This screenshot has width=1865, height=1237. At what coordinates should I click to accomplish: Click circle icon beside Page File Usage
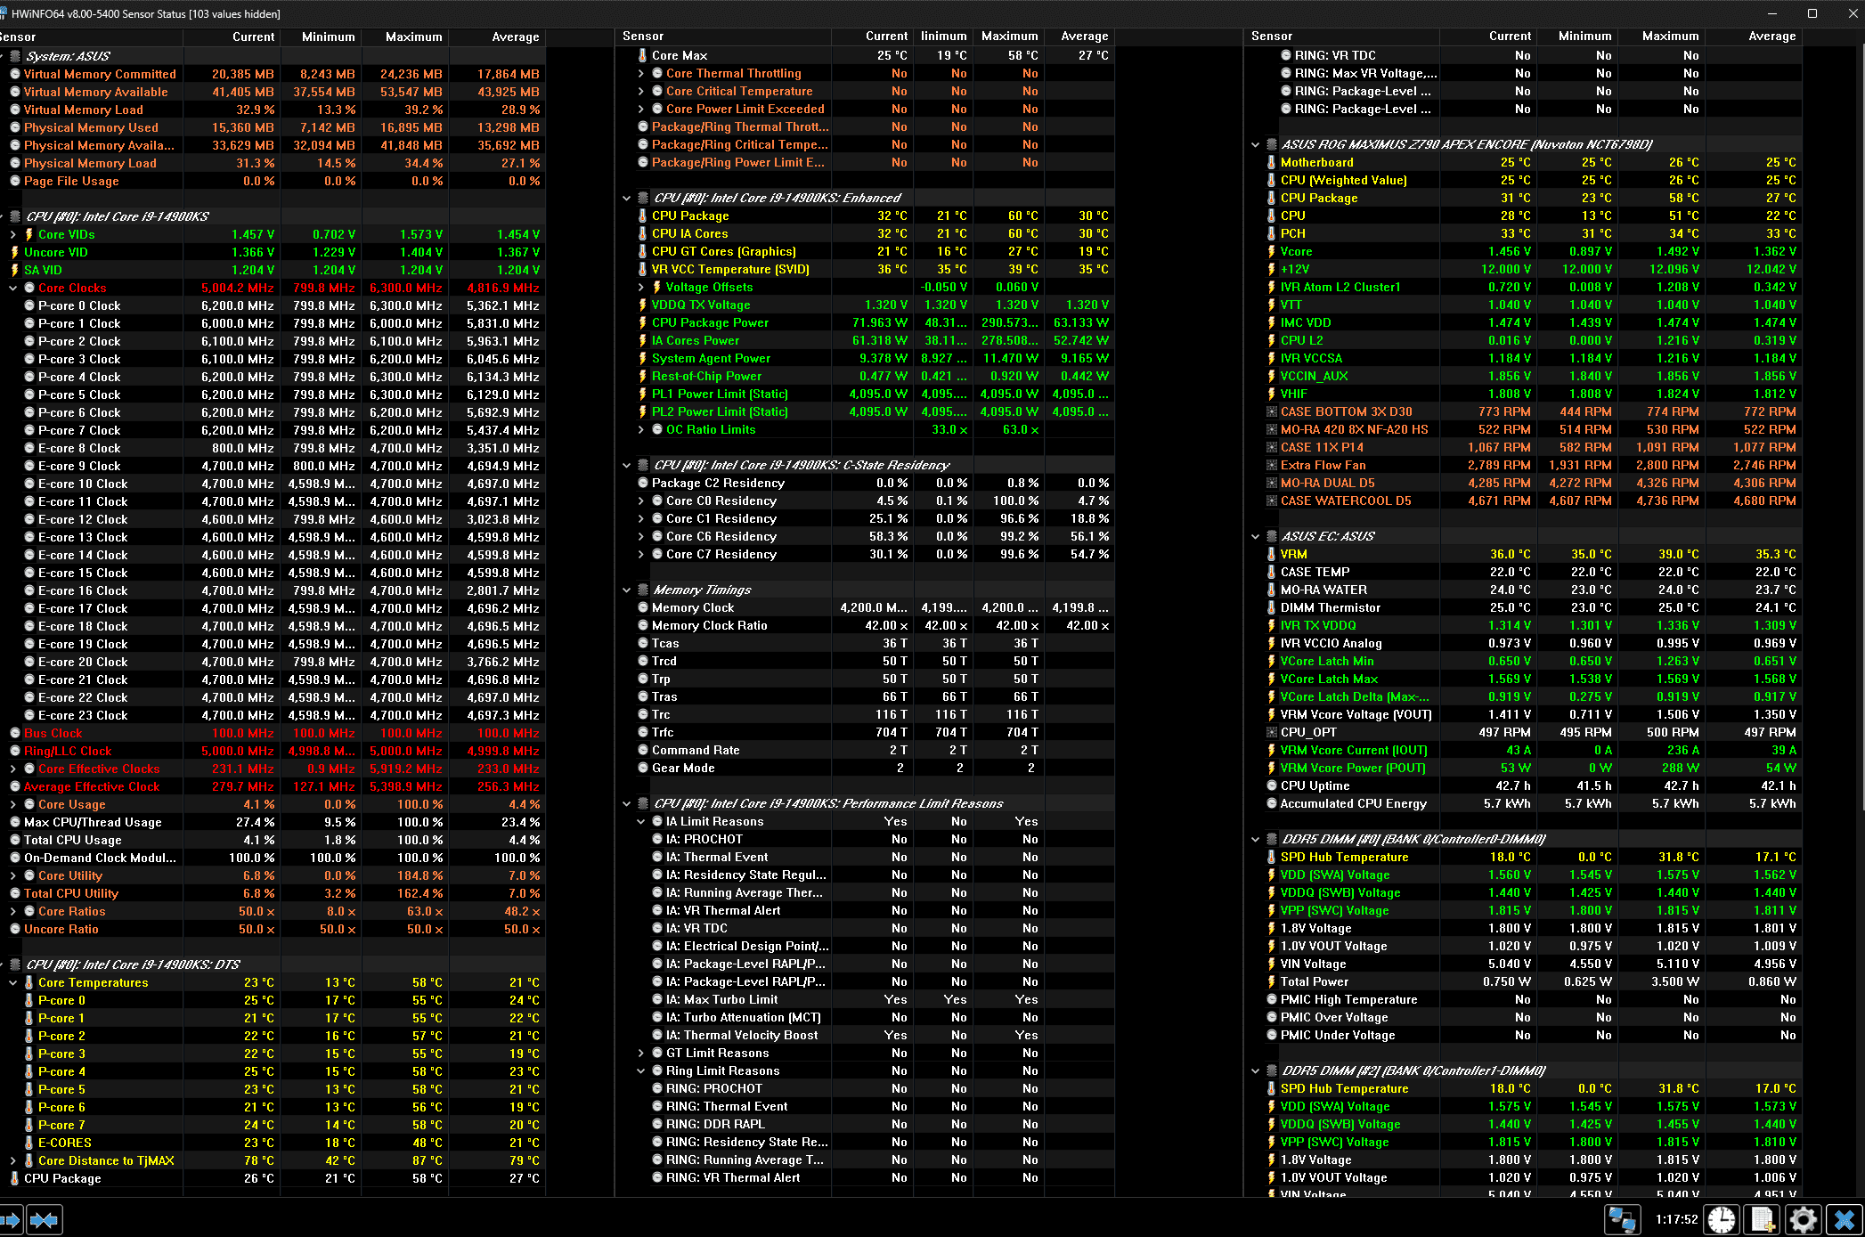point(14,181)
